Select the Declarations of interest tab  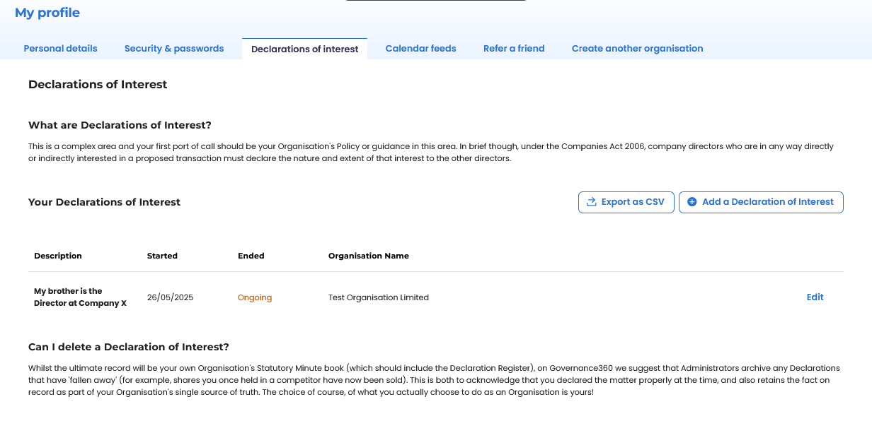tap(304, 48)
